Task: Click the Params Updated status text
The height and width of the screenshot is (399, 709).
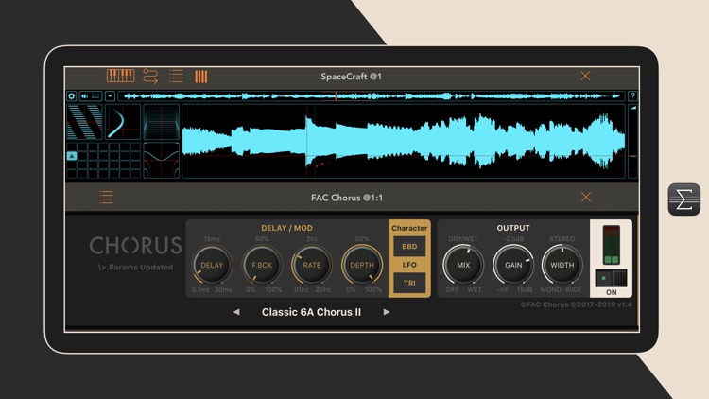Action: click(x=135, y=268)
